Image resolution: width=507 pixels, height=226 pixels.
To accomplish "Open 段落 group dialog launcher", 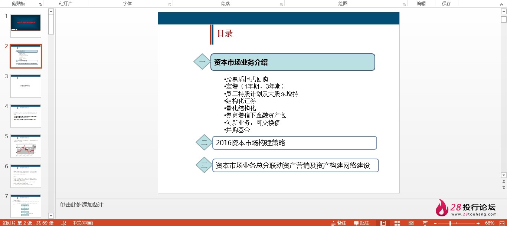I will (281, 4).
